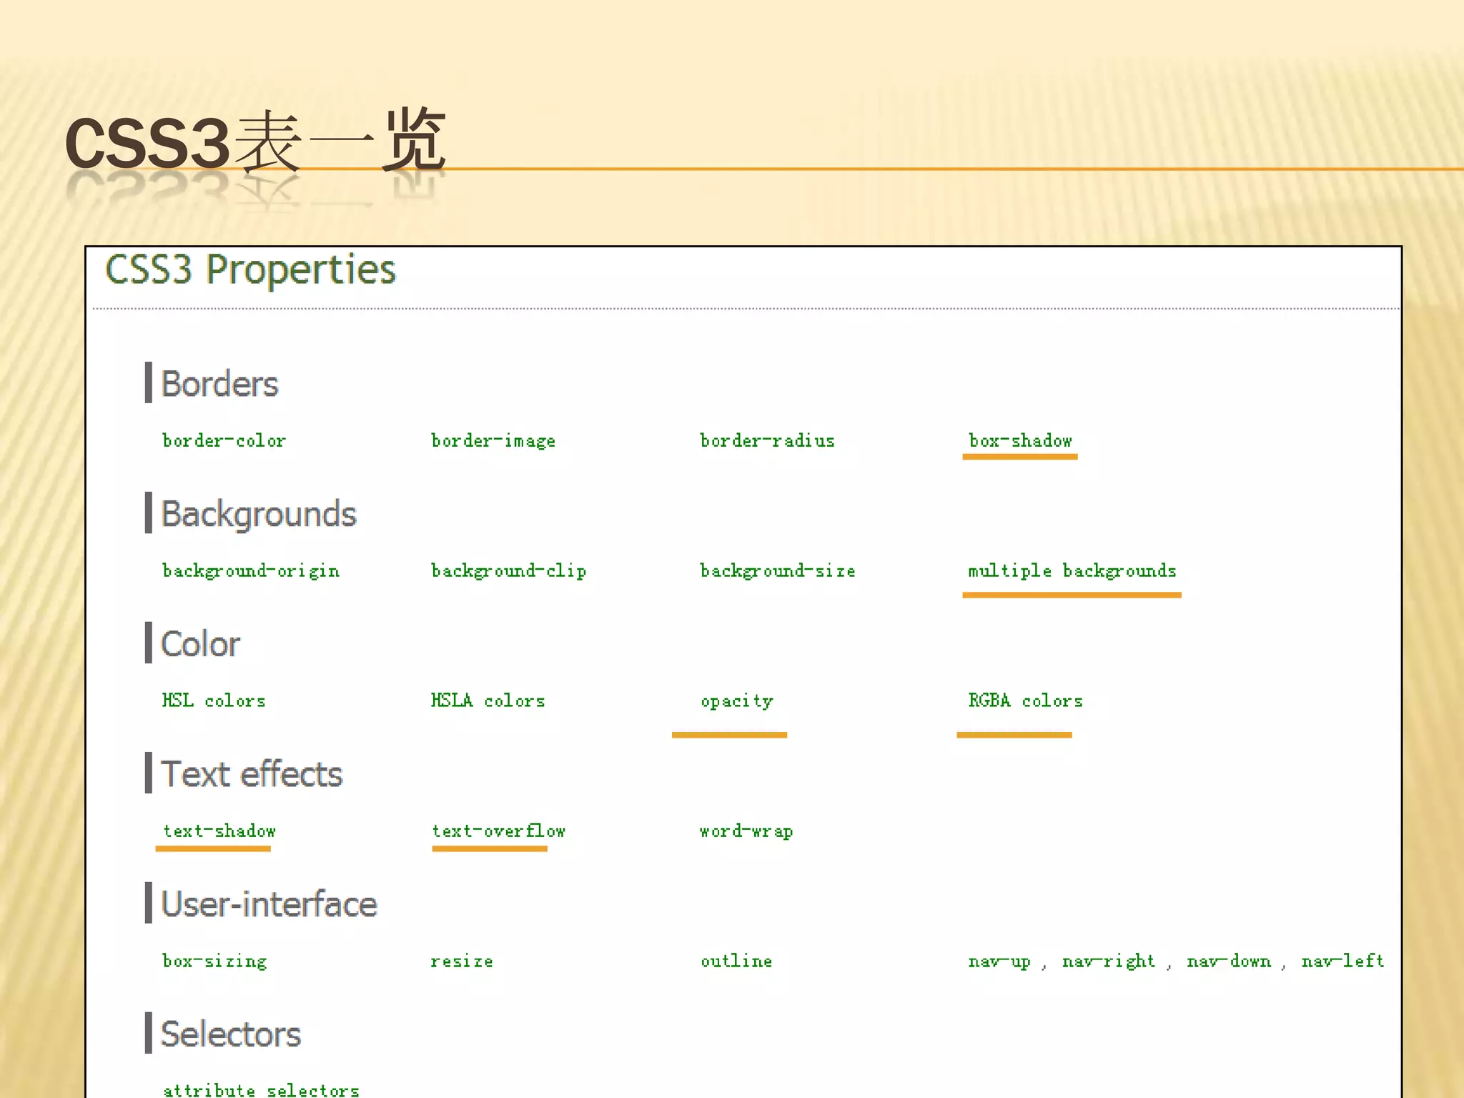Click the nav-up, nav-right, nav-down, nav-left link
The width and height of the screenshot is (1464, 1098).
tap(1177, 961)
